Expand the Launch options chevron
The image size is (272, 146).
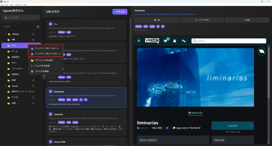tap(251, 126)
